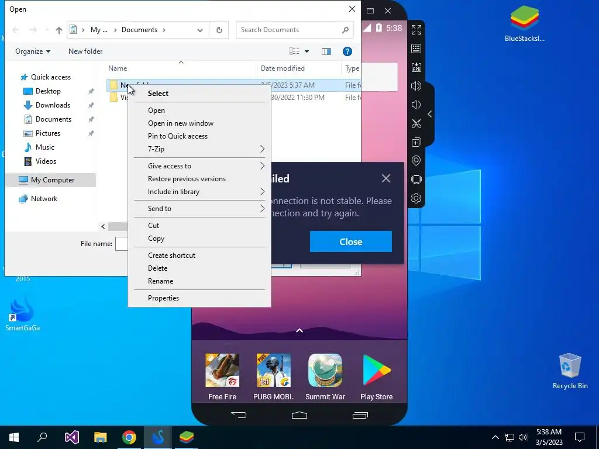Open the keyboard mapping icon in emulator sidebar
599x449 pixels.
pyautogui.click(x=416, y=49)
